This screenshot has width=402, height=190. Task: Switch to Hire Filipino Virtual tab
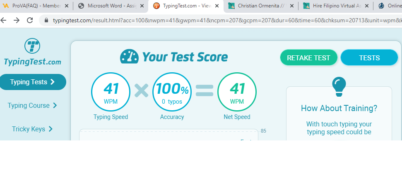[335, 6]
